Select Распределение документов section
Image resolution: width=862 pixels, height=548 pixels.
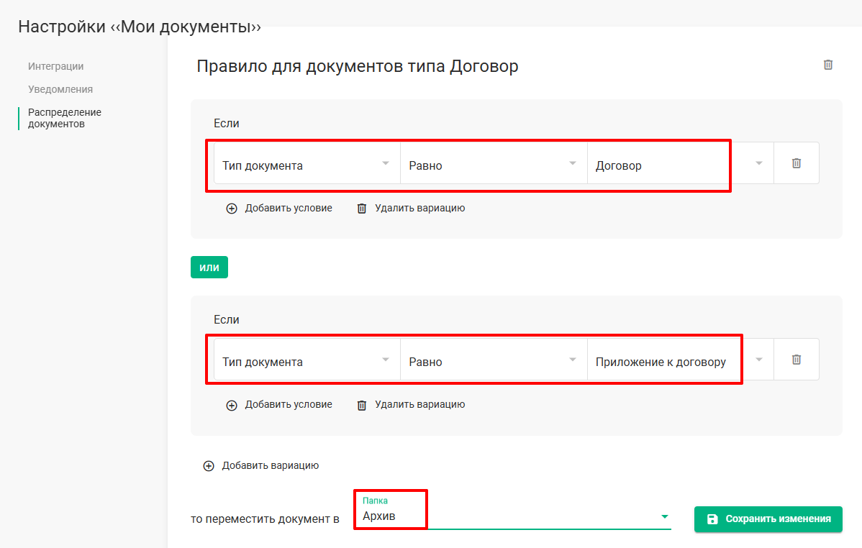tap(64, 118)
